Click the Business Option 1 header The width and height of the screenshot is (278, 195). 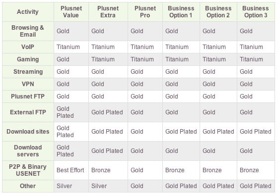point(181,12)
